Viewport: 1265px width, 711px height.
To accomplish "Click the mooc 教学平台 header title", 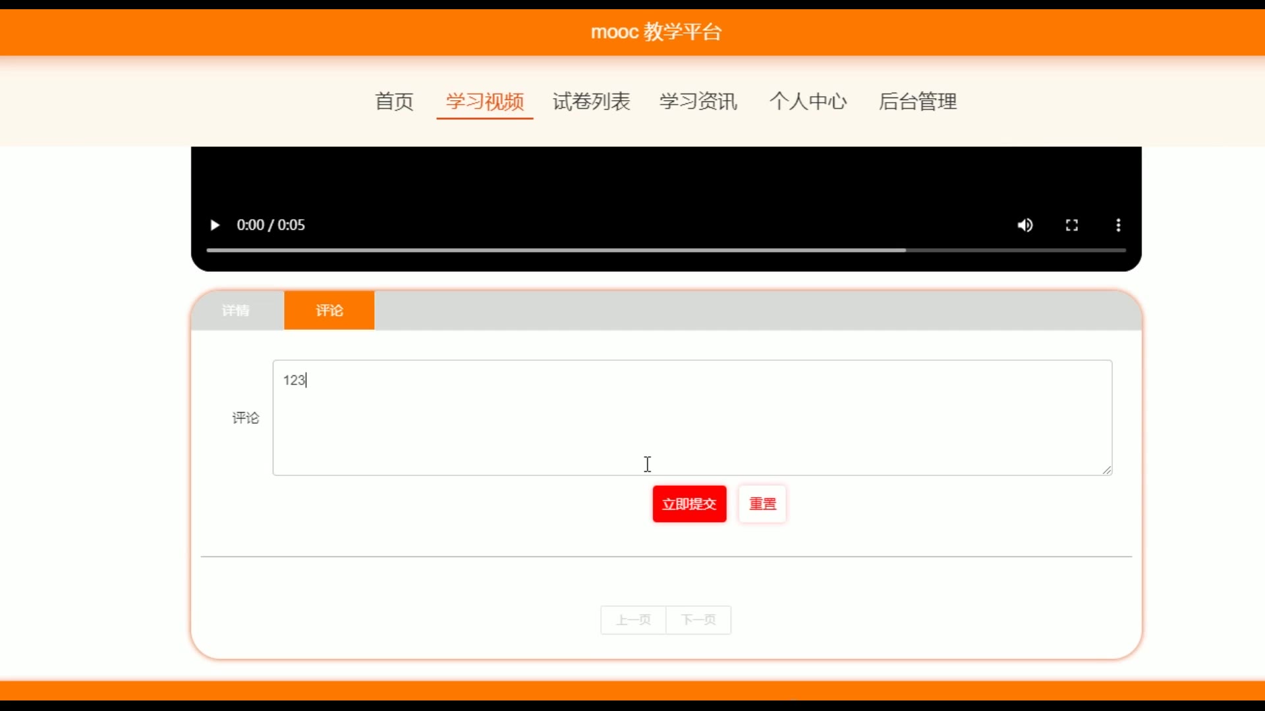I will 656,32.
